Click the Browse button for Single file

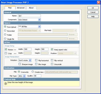click(x=73, y=39)
